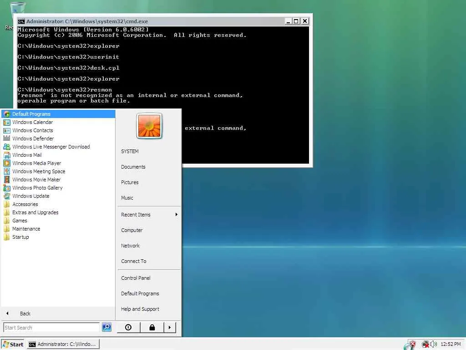Click the taskbar clock showing 12:52 PM
The width and height of the screenshot is (466, 350).
tap(451, 344)
